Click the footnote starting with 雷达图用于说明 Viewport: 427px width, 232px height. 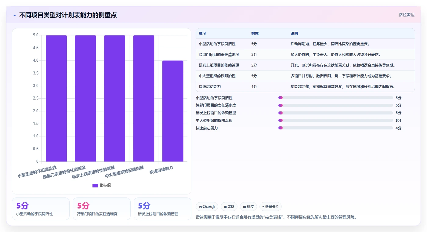(276, 217)
